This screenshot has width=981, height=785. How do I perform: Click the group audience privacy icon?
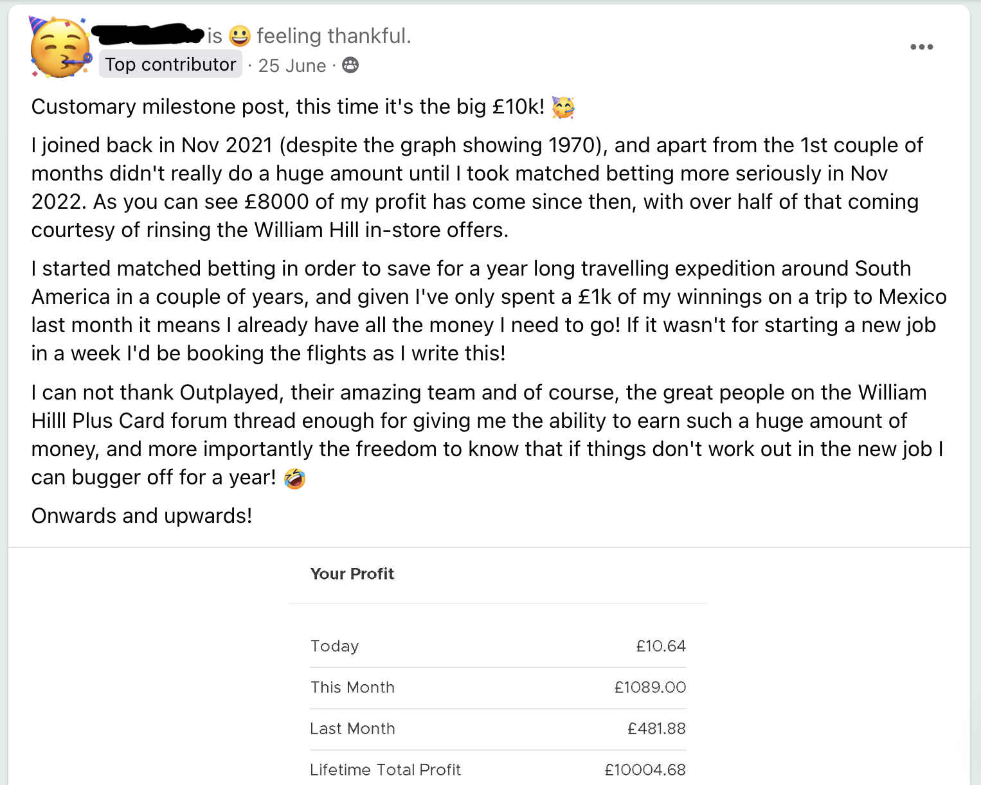(x=350, y=65)
